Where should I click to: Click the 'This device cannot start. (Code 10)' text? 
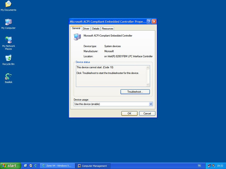[x=95, y=67]
